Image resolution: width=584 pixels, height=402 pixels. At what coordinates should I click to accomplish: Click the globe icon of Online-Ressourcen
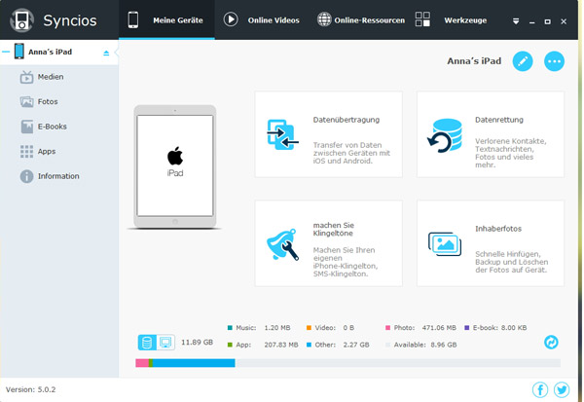(x=324, y=19)
